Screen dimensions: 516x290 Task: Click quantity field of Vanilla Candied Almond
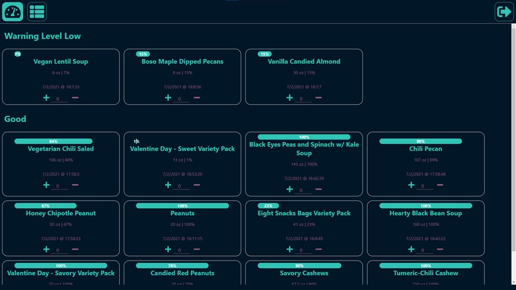pos(303,99)
